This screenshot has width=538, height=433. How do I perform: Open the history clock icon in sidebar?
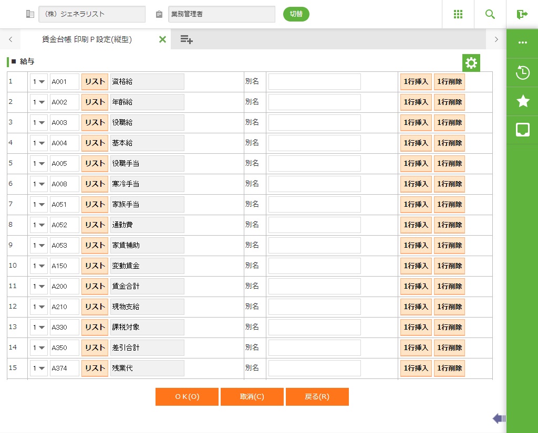point(522,73)
